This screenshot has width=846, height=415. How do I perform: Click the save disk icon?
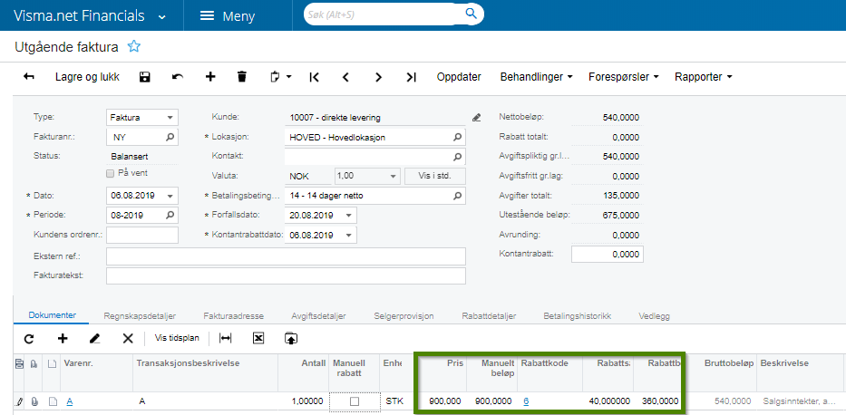pos(144,77)
